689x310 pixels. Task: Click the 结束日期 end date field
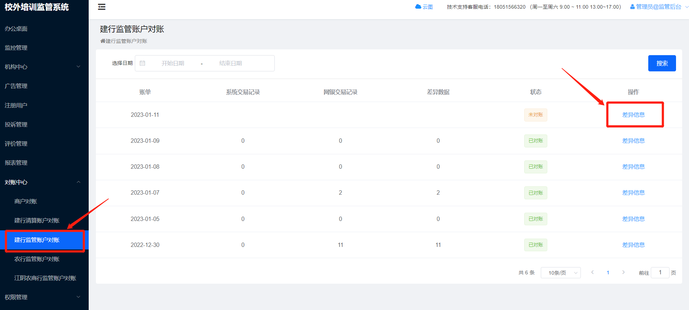click(x=230, y=63)
